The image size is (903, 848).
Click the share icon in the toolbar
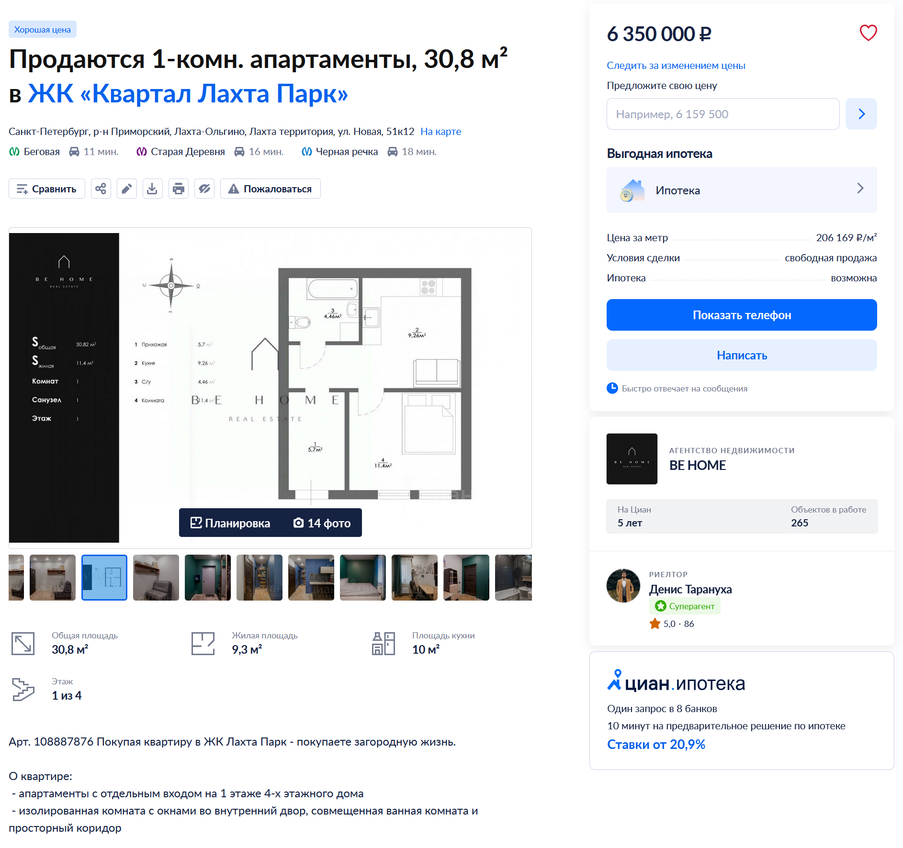click(x=101, y=189)
